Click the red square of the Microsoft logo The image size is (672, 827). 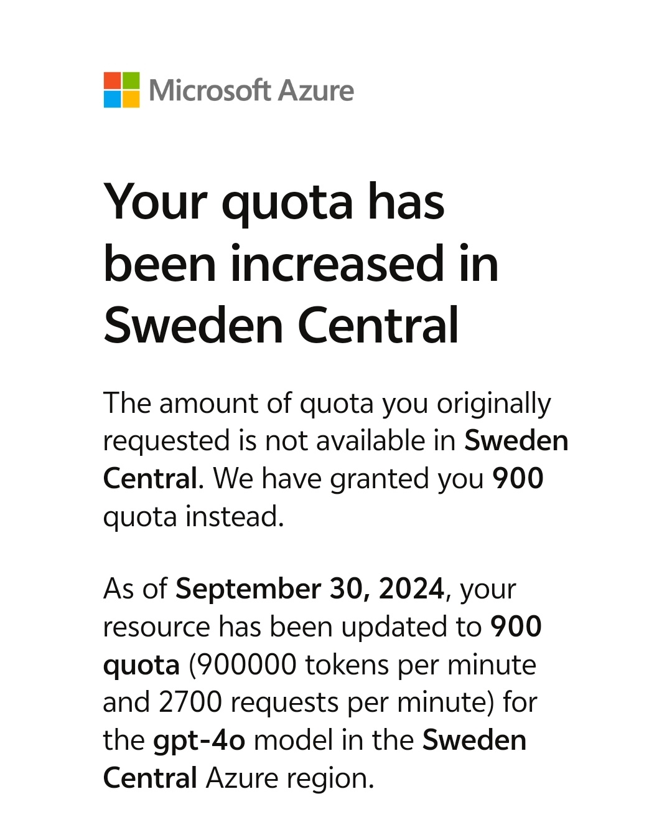click(112, 80)
